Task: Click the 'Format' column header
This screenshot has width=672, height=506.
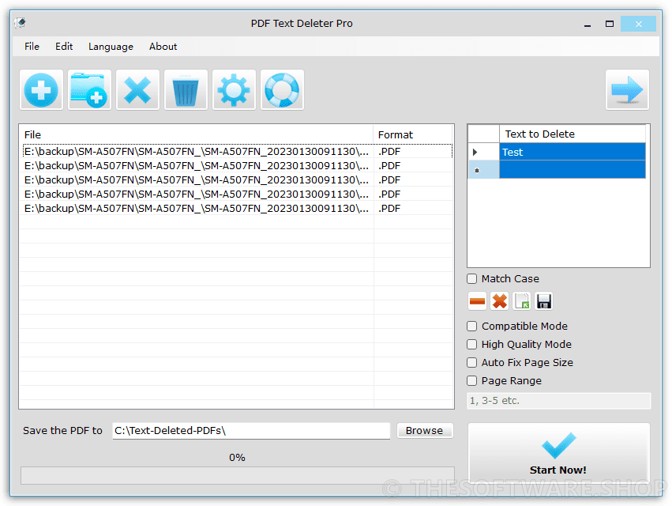Action: click(413, 134)
